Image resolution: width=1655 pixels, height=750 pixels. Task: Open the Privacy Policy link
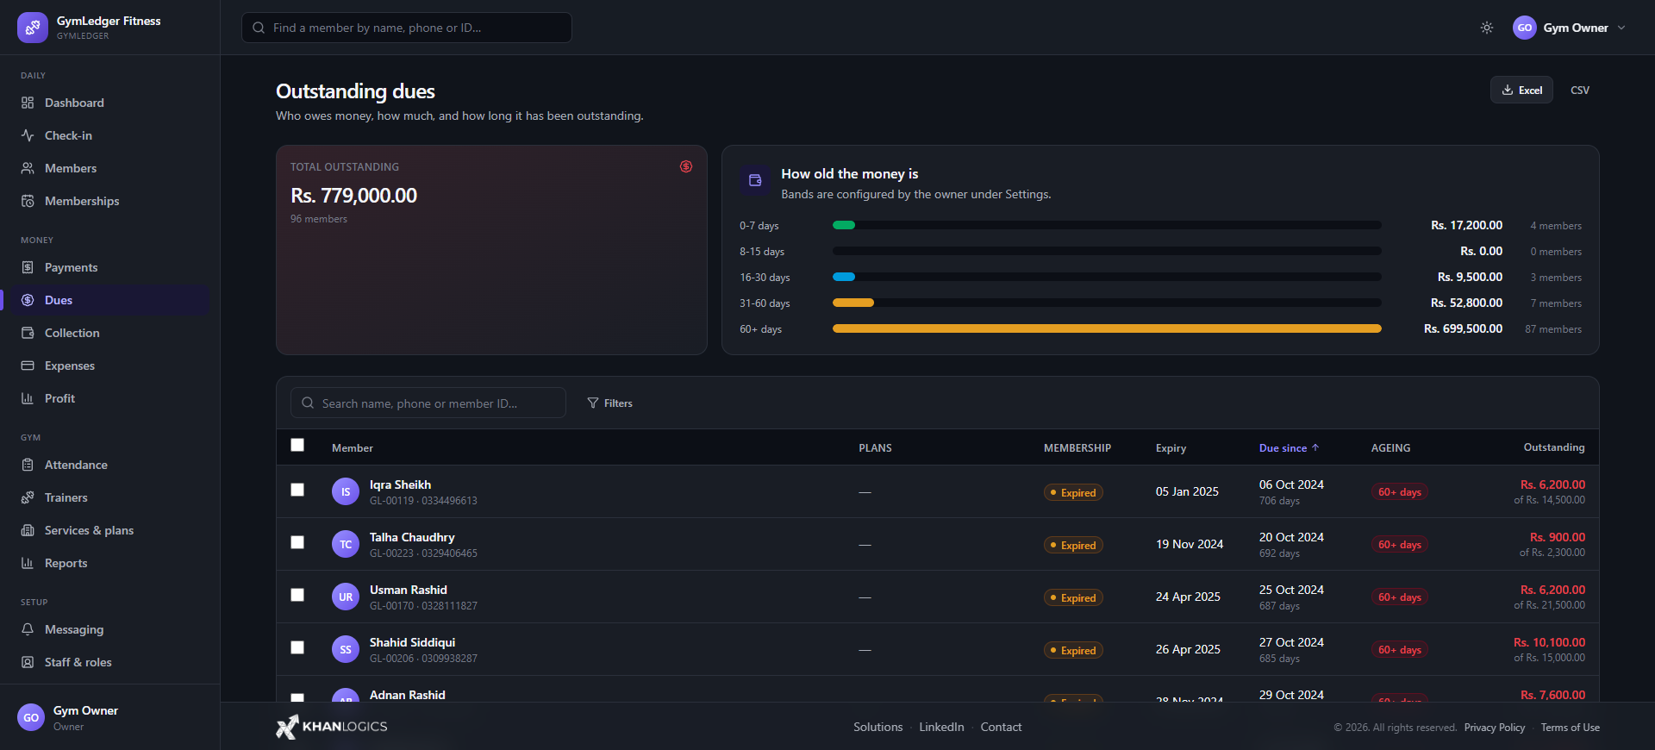pyautogui.click(x=1494, y=728)
